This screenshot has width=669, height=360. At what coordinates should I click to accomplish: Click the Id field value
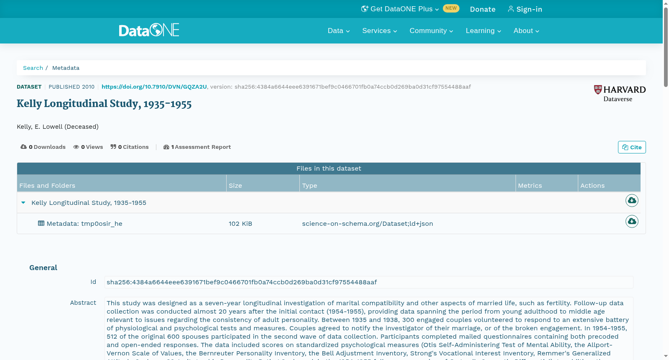[x=369, y=282]
